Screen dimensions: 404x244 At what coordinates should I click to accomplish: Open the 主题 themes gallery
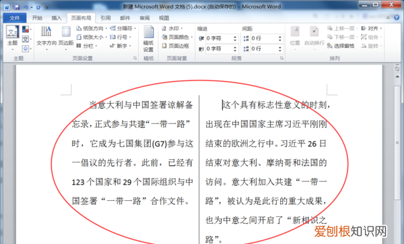click(12, 38)
